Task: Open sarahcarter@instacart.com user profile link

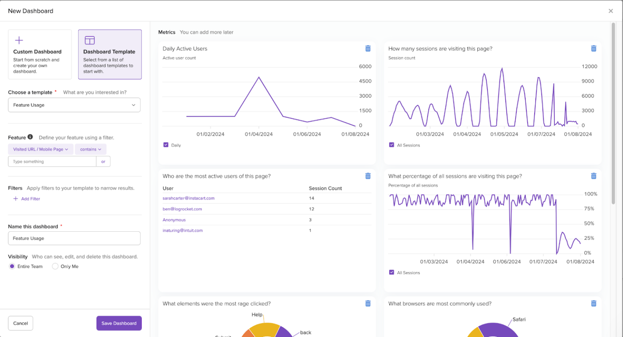Action: 188,198
